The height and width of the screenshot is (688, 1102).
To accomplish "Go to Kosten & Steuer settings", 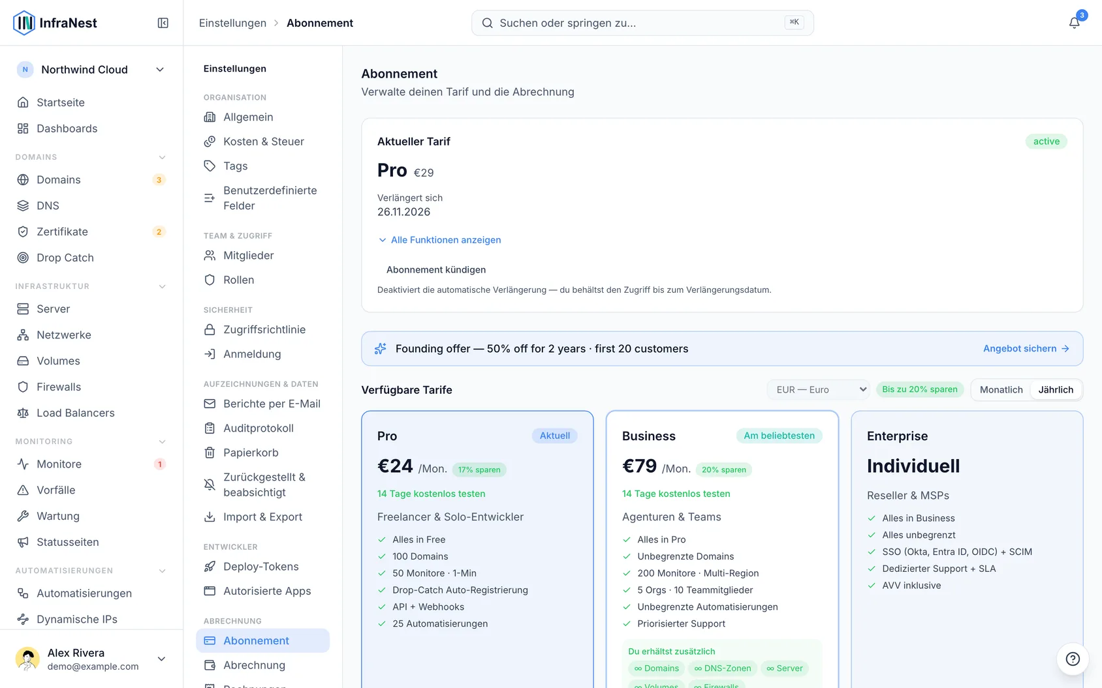I will pyautogui.click(x=262, y=142).
